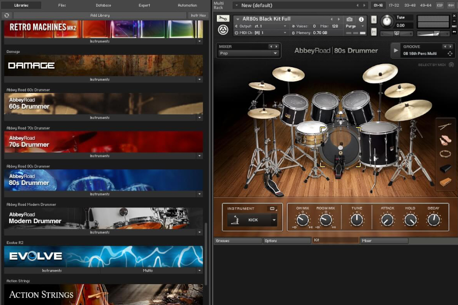Open Instruments of Abbey Road 70s Drummer
The width and height of the screenshot is (458, 305).
(100, 156)
